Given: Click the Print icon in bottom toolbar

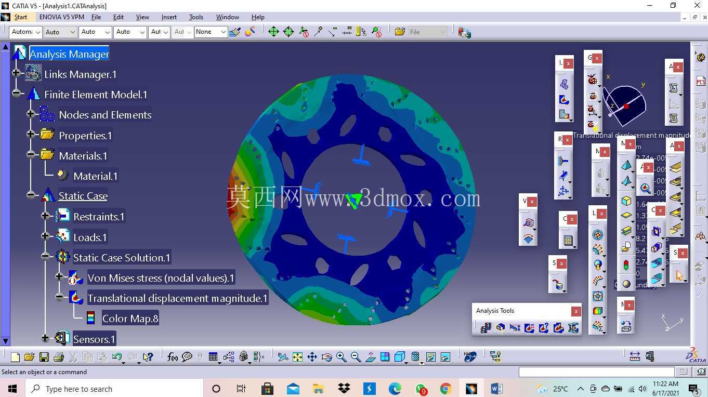Looking at the screenshot, I should coord(58,357).
